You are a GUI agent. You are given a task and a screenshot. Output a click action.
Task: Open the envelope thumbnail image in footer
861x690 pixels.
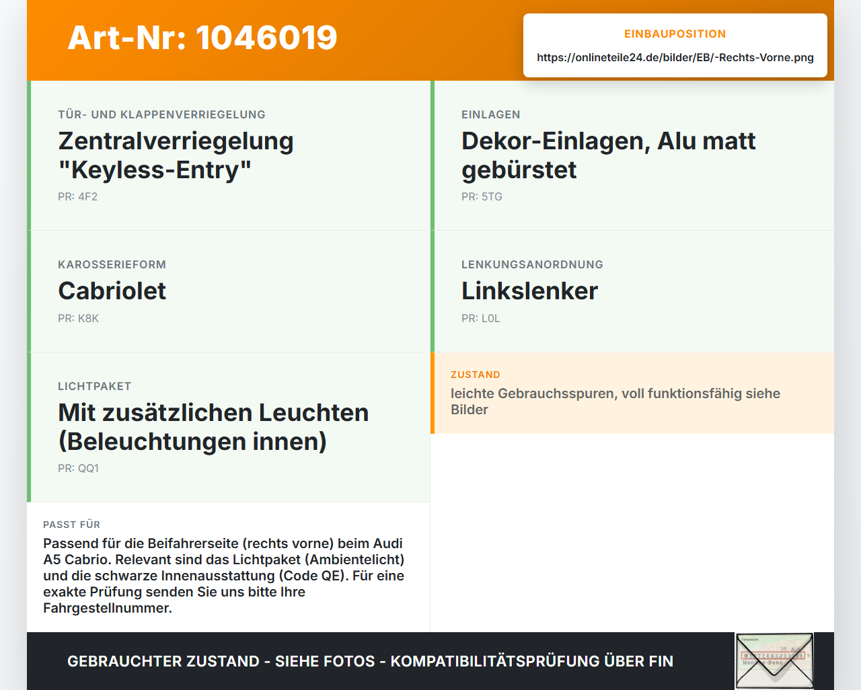774,661
